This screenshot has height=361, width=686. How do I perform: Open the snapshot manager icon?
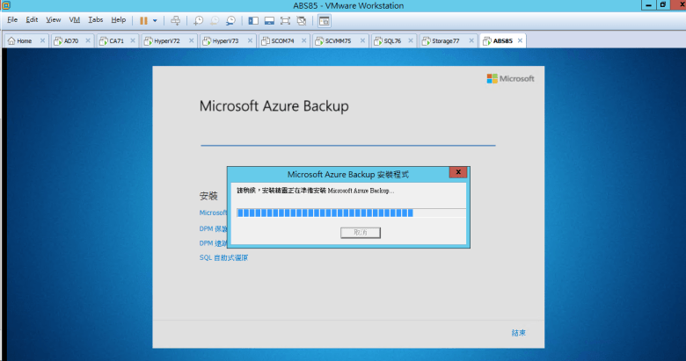click(230, 19)
